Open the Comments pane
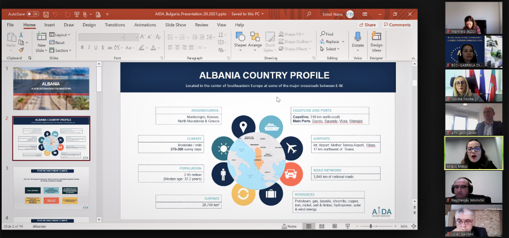The height and width of the screenshot is (238, 509). point(396,25)
